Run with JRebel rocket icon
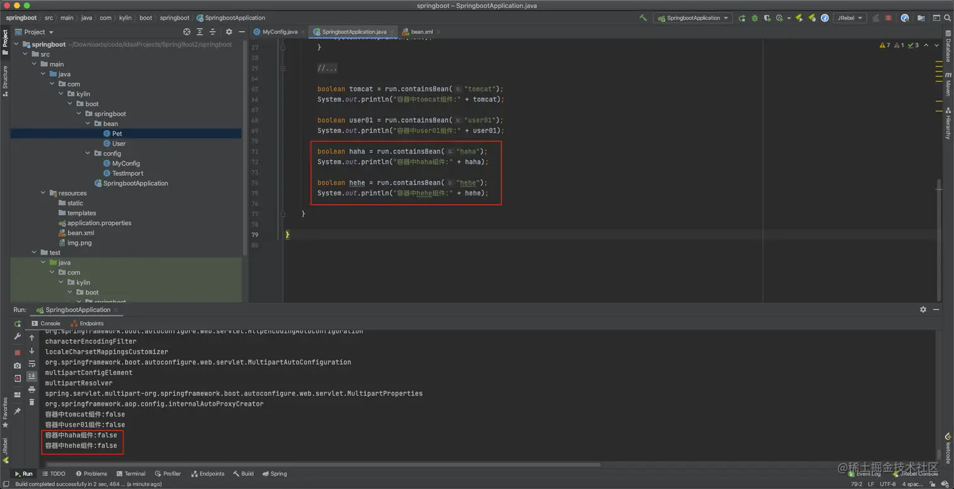 [799, 18]
